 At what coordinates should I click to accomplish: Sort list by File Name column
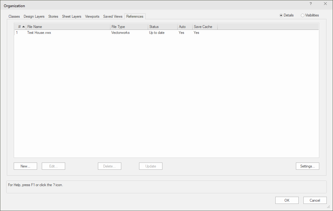point(68,27)
